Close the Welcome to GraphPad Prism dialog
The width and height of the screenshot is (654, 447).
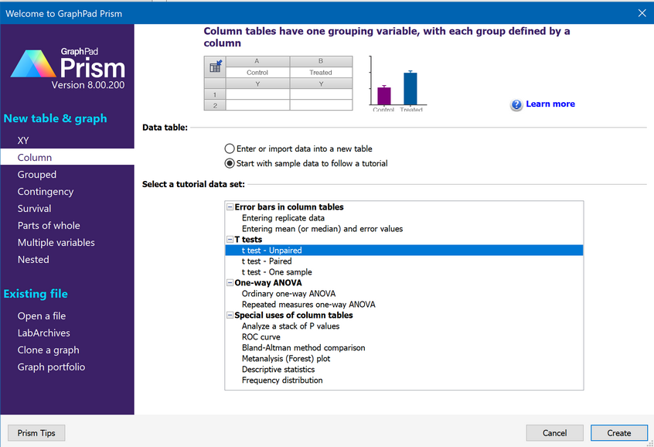click(641, 13)
